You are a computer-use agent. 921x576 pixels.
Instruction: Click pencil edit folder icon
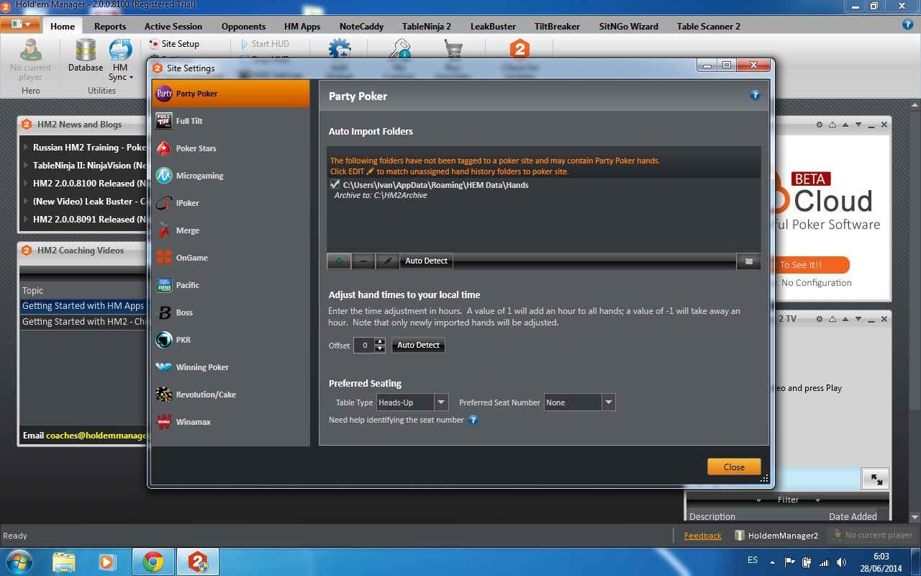point(388,261)
